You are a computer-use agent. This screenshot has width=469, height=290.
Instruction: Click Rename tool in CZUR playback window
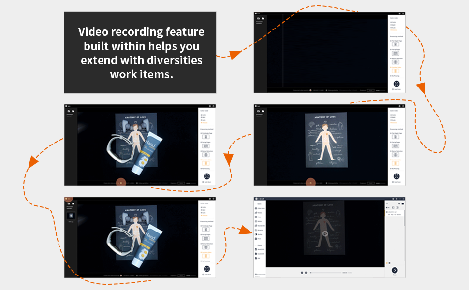coord(259,230)
